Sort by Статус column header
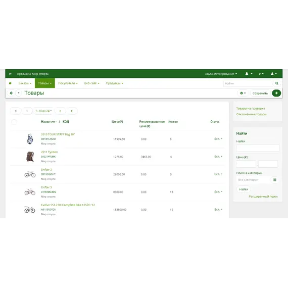This screenshot has height=288, width=288. click(x=215, y=122)
